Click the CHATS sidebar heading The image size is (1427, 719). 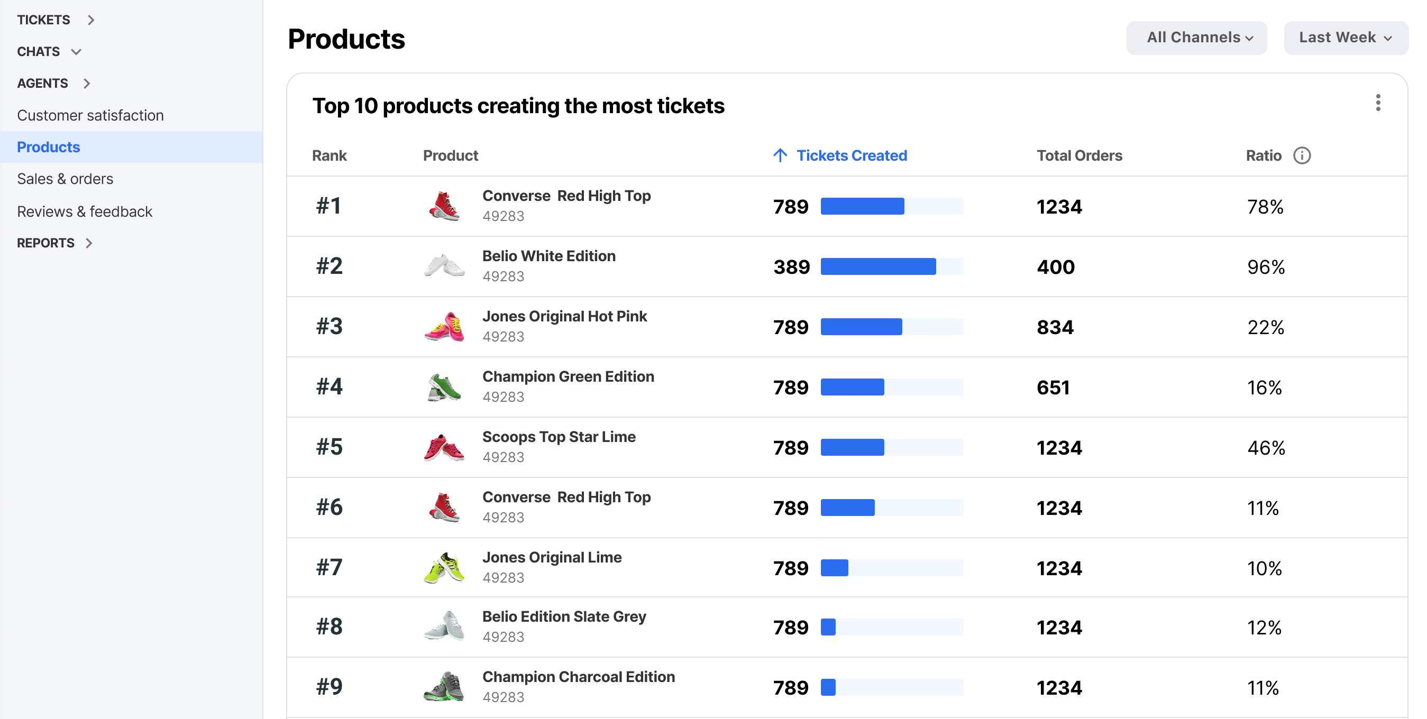pyautogui.click(x=38, y=51)
